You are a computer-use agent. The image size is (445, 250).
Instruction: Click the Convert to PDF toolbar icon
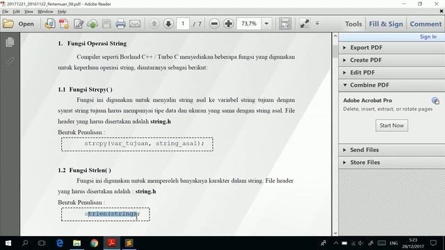point(64,24)
